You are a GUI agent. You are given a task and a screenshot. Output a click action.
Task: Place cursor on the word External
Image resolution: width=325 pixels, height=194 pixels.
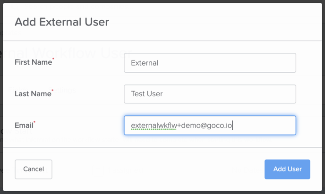[145, 63]
